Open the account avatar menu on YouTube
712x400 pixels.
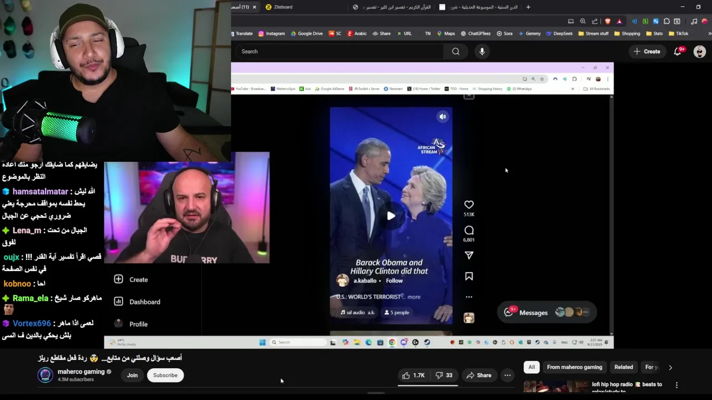[x=700, y=52]
